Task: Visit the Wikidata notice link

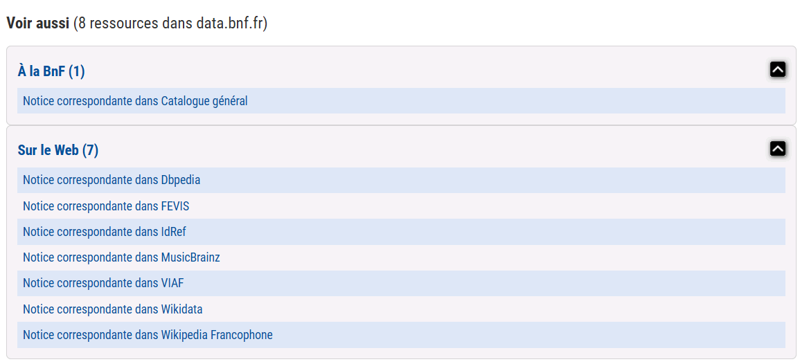Action: (x=113, y=309)
